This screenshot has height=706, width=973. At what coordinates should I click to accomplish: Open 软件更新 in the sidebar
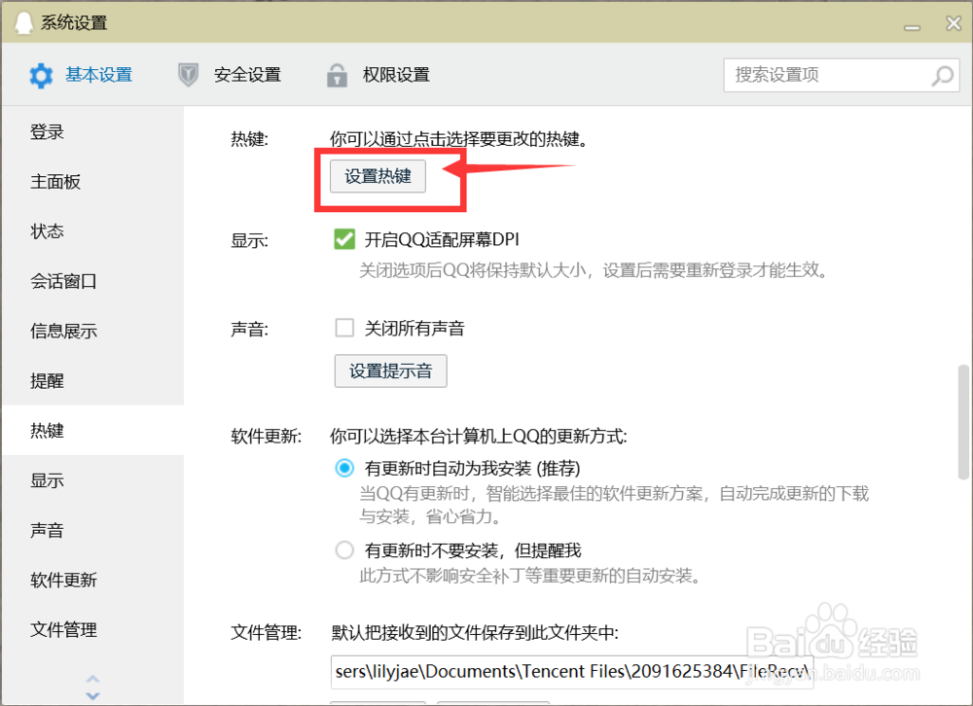point(93,580)
